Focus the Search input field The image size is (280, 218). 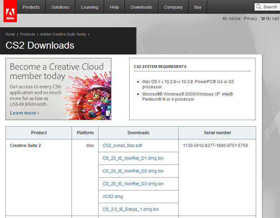(267, 7)
